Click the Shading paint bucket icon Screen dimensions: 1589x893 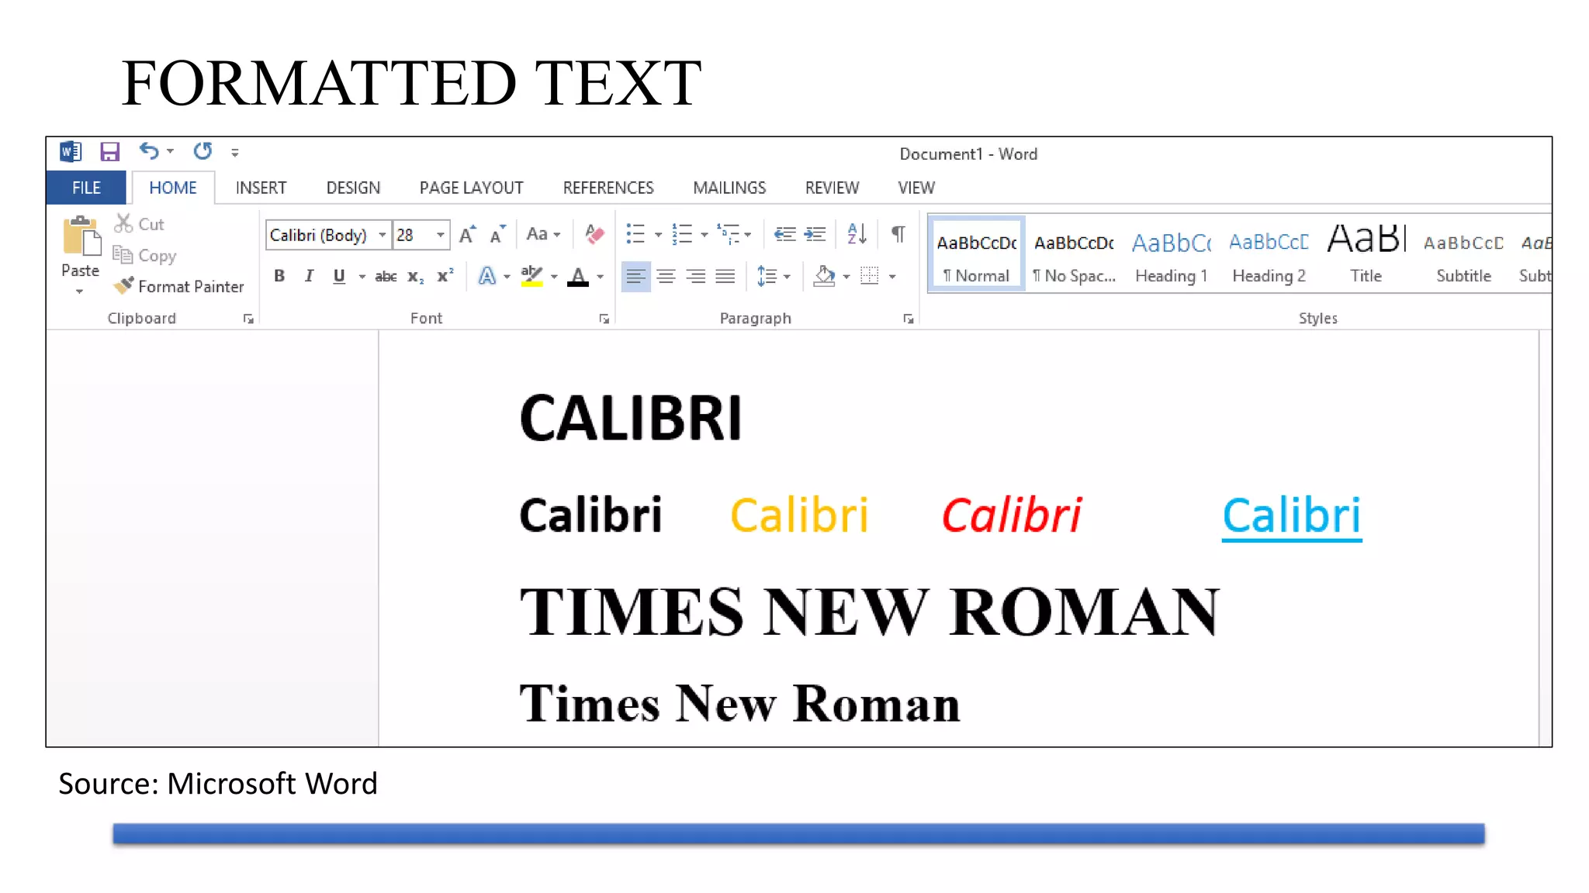tap(824, 276)
